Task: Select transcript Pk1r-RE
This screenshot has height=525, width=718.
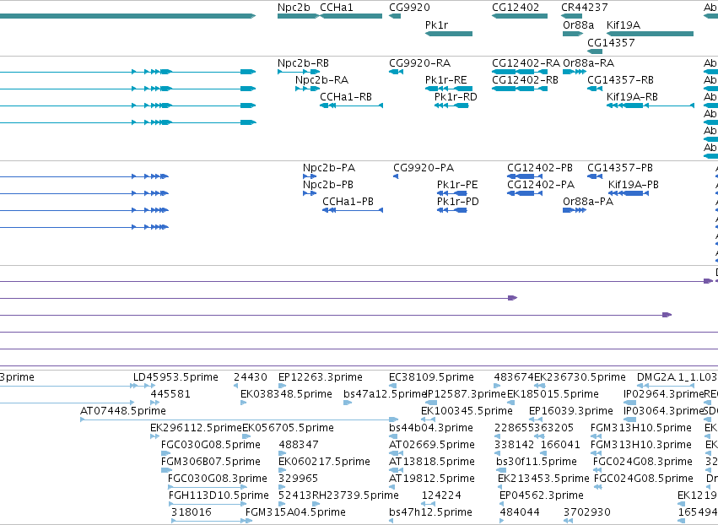Action: click(445, 80)
